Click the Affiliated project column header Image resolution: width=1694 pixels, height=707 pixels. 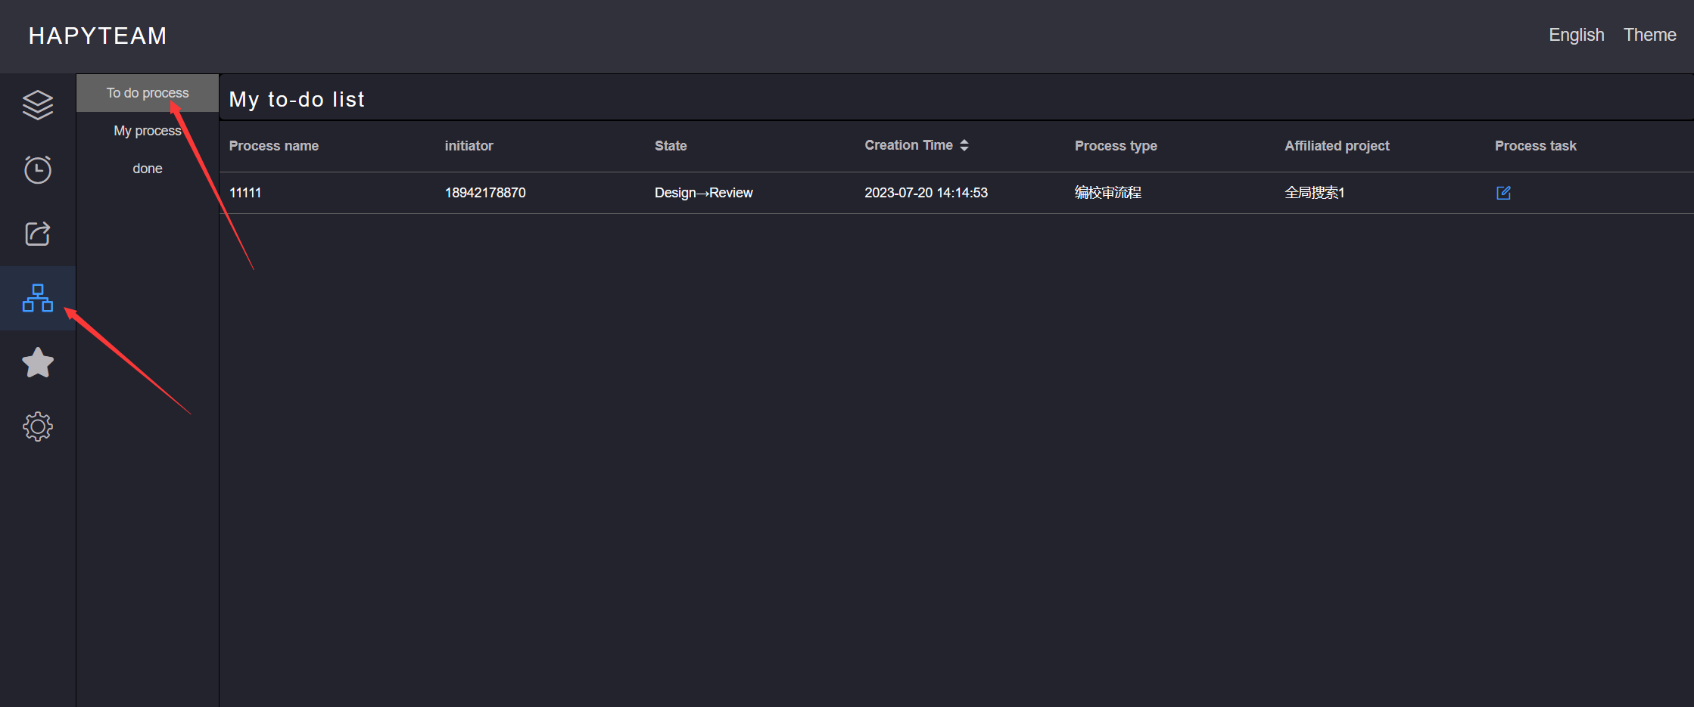(x=1337, y=146)
